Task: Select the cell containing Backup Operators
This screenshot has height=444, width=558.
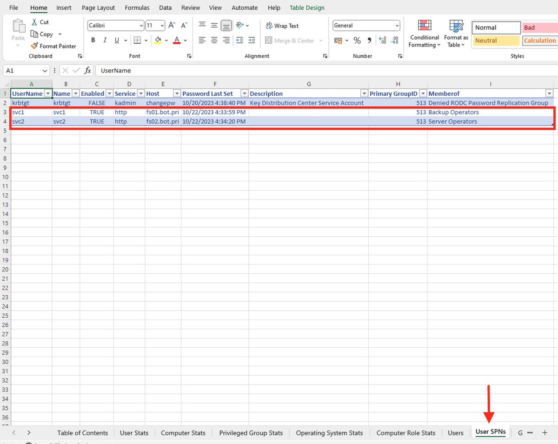Action: point(490,112)
